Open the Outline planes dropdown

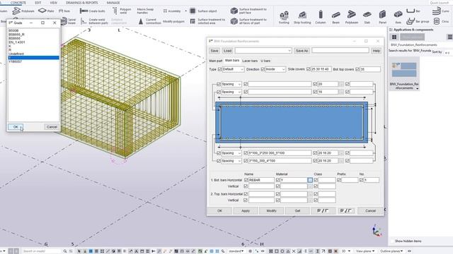[391, 251]
